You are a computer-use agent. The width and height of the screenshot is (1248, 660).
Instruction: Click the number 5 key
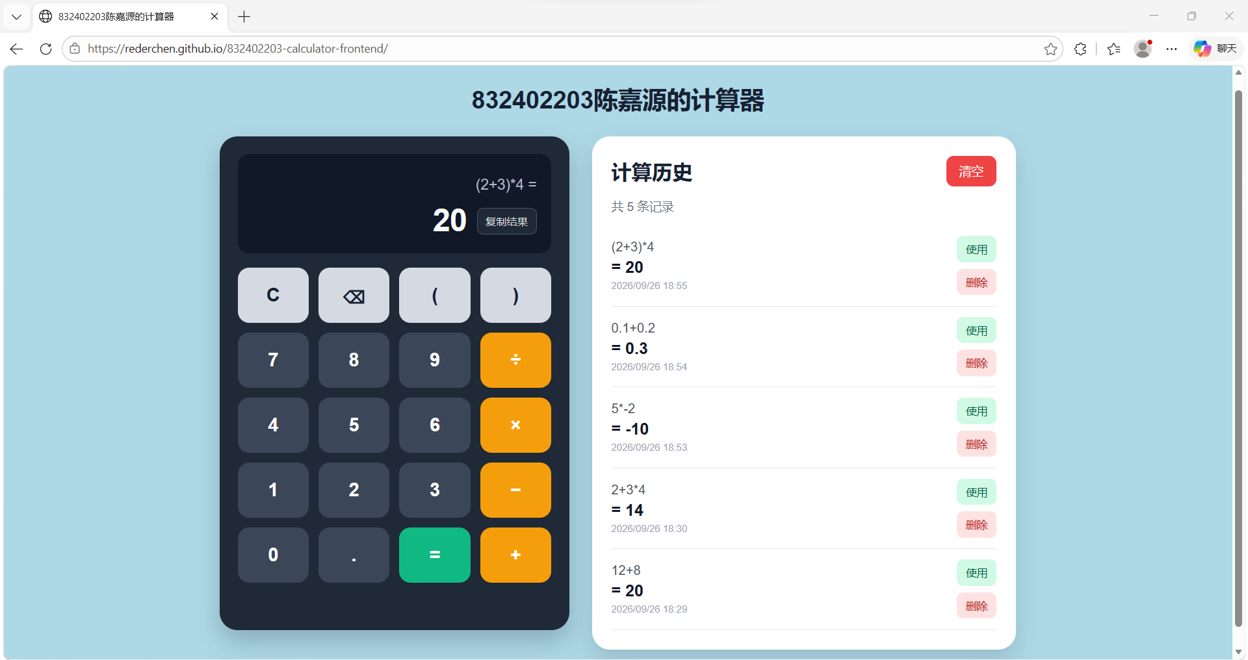(x=354, y=425)
